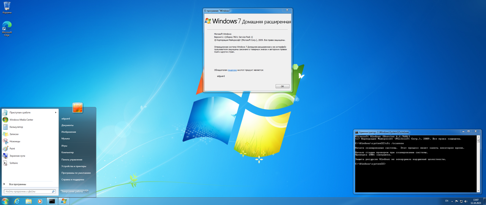Open Игры in the Start menu
The height and width of the screenshot is (205, 486).
tap(65, 145)
